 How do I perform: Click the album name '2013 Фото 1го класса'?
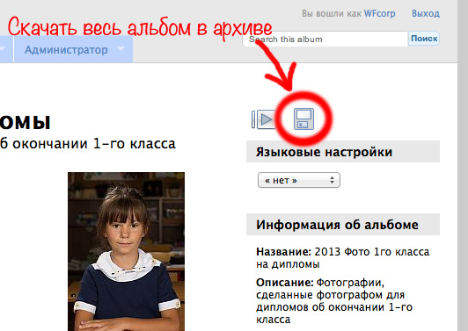pos(372,252)
